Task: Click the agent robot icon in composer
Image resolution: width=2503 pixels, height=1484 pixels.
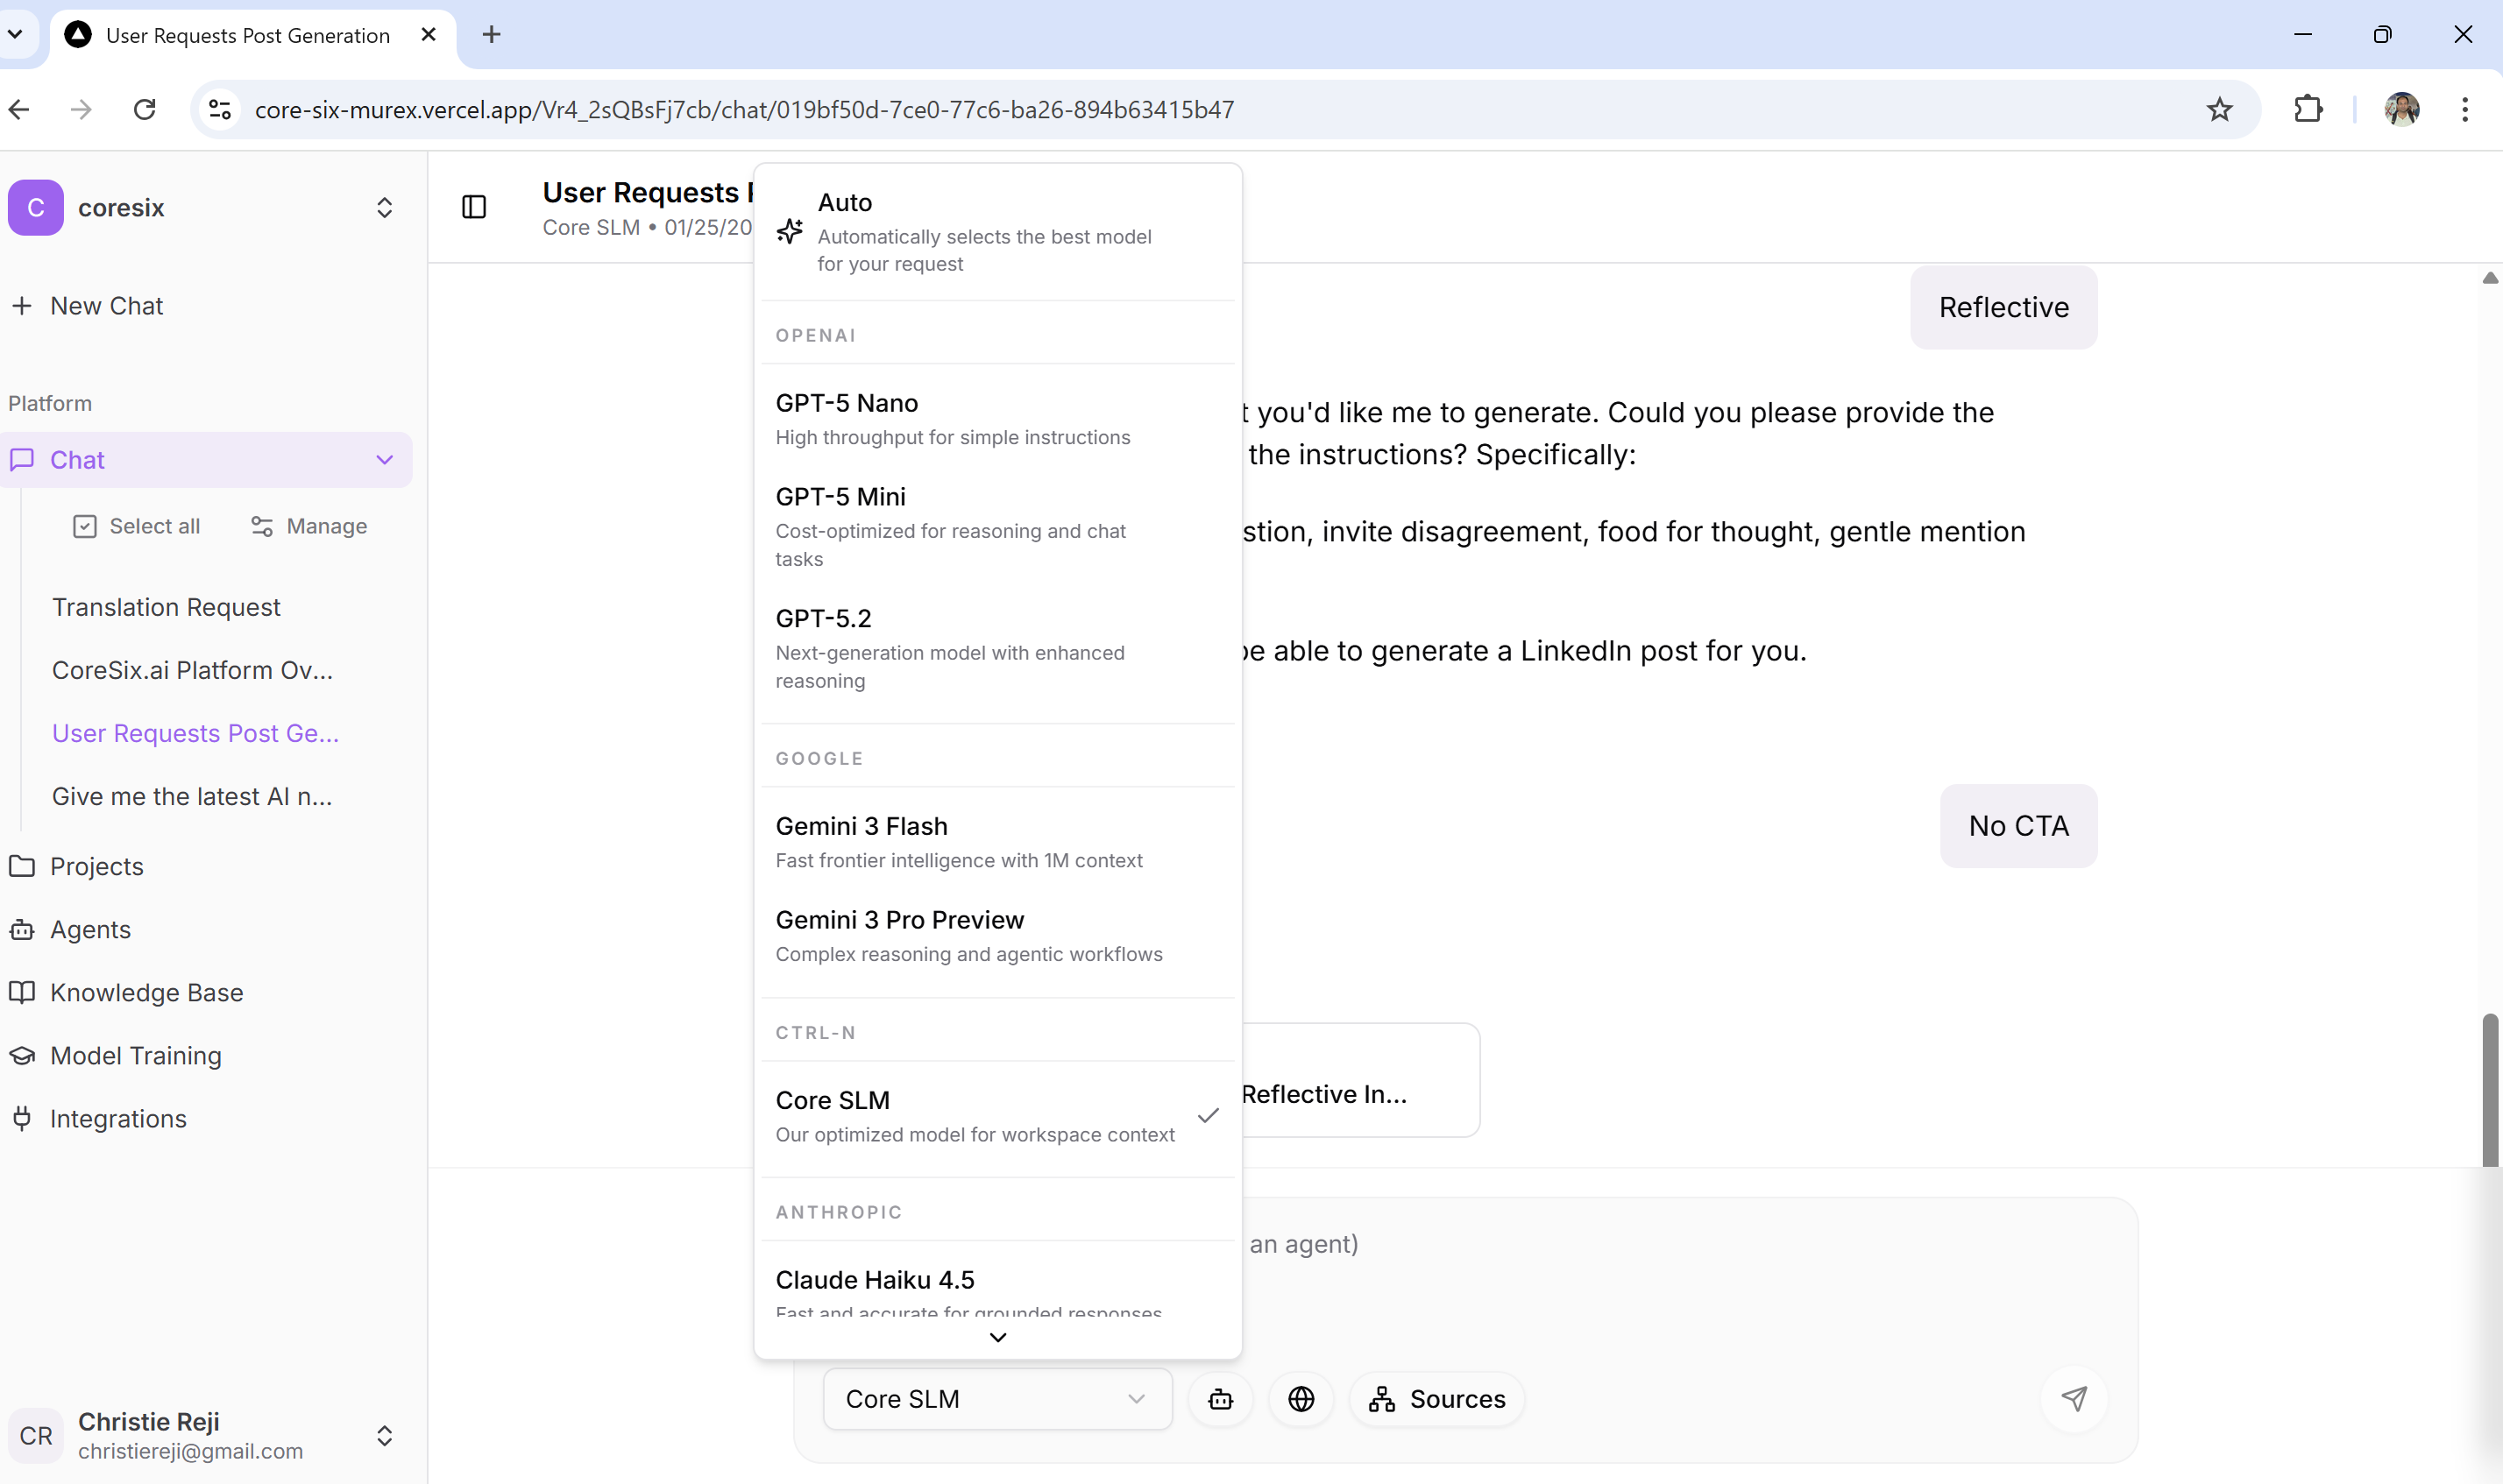Action: [1221, 1399]
